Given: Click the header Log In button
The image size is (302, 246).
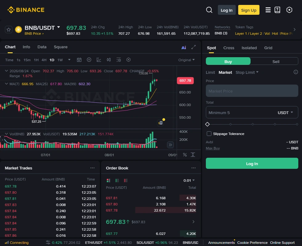Looking at the screenshot, I should pyautogui.click(x=226, y=10).
